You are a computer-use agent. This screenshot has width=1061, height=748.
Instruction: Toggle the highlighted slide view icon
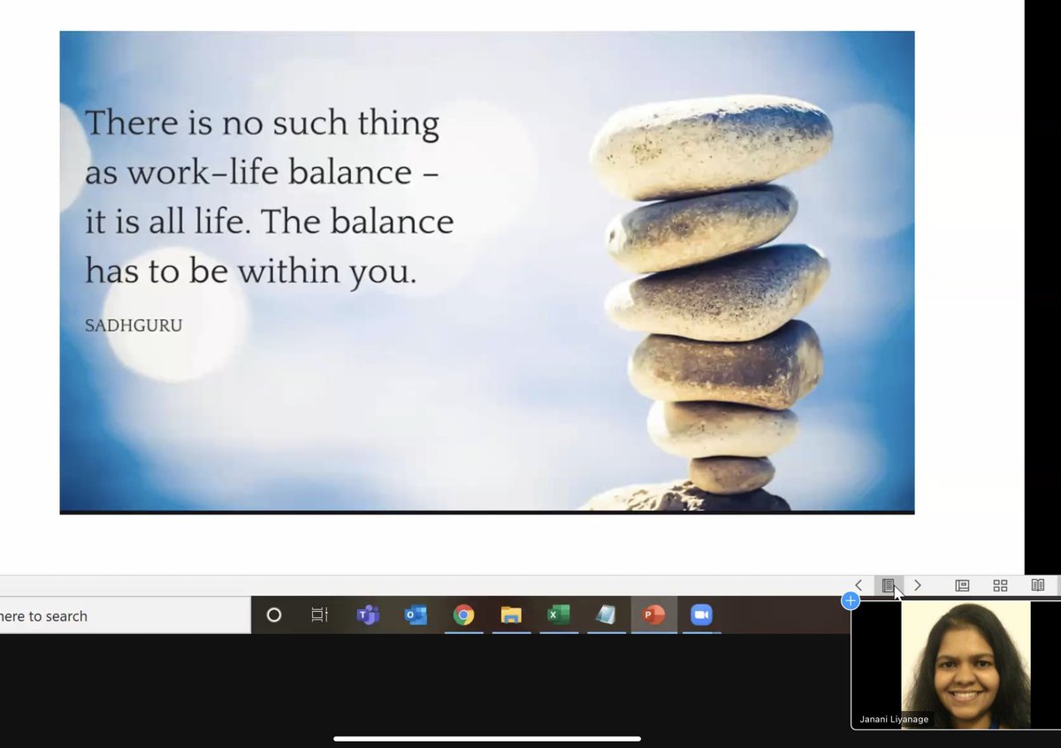[889, 585]
